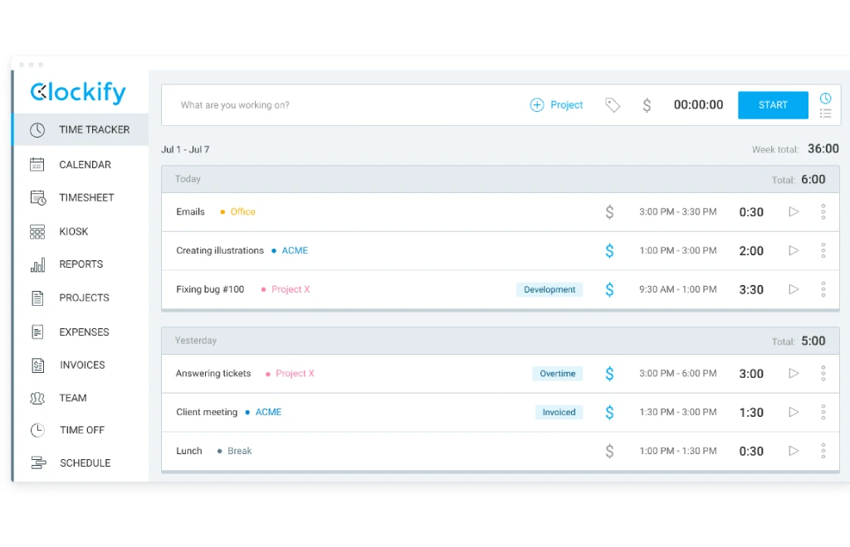Open Calendar from the sidebar

[x=84, y=165]
